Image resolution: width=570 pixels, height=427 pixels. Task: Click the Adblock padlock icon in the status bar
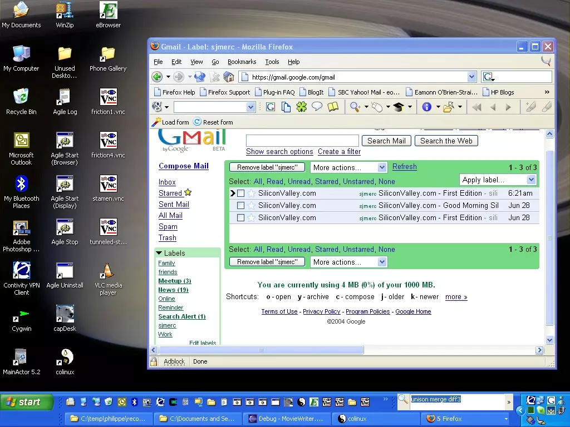coord(154,361)
